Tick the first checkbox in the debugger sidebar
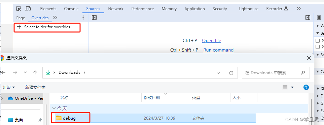This screenshot has width=324, height=125. [x=318, y=41]
